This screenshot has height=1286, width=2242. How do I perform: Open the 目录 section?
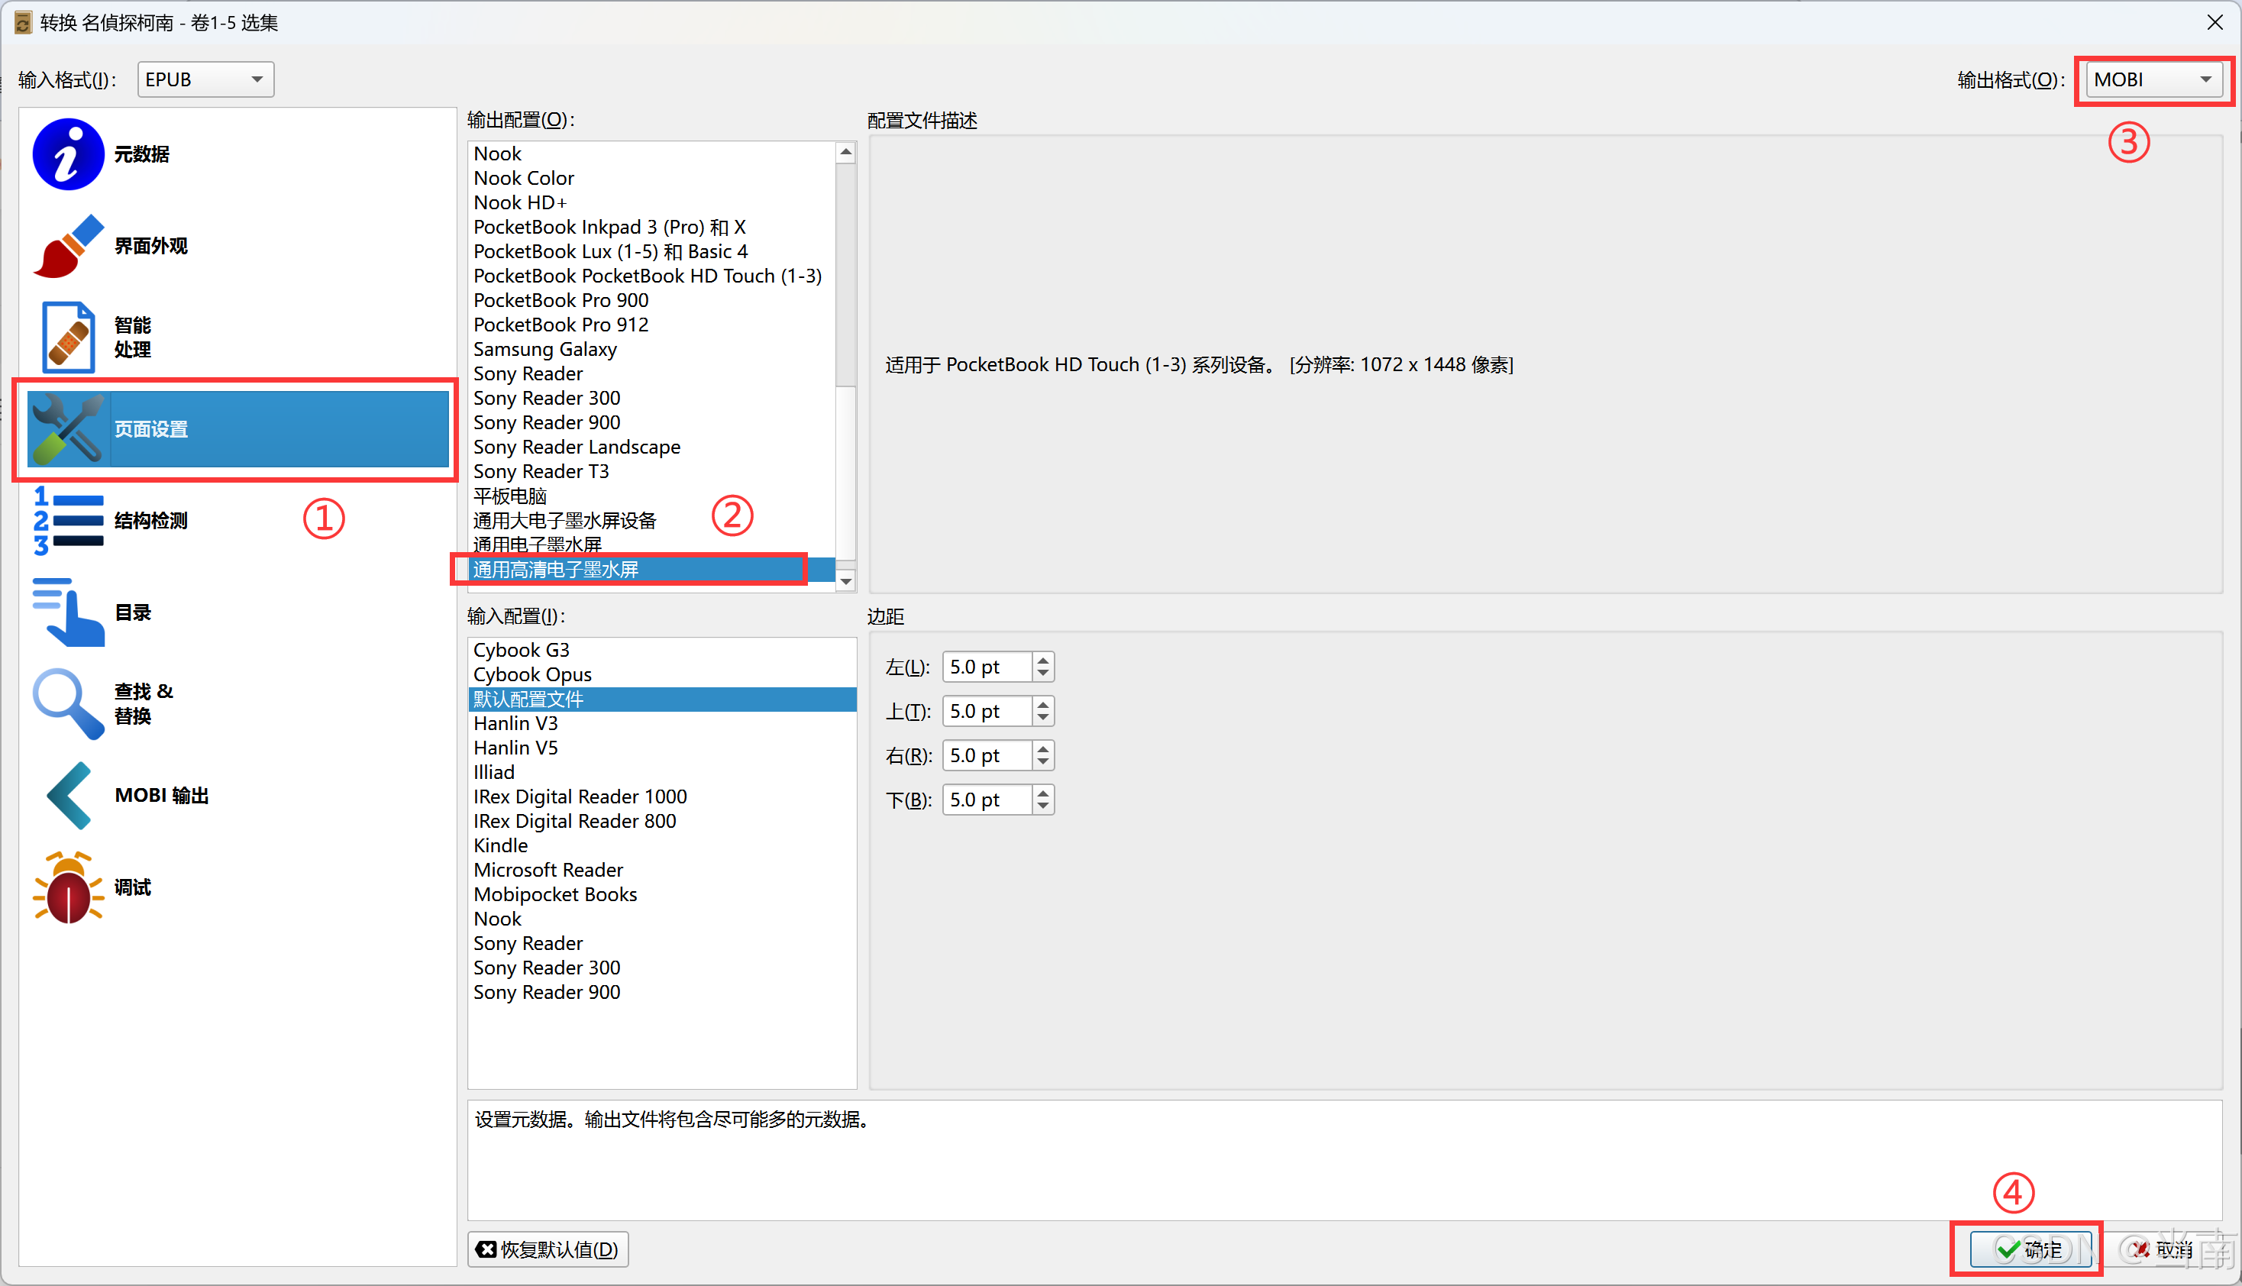coord(132,611)
